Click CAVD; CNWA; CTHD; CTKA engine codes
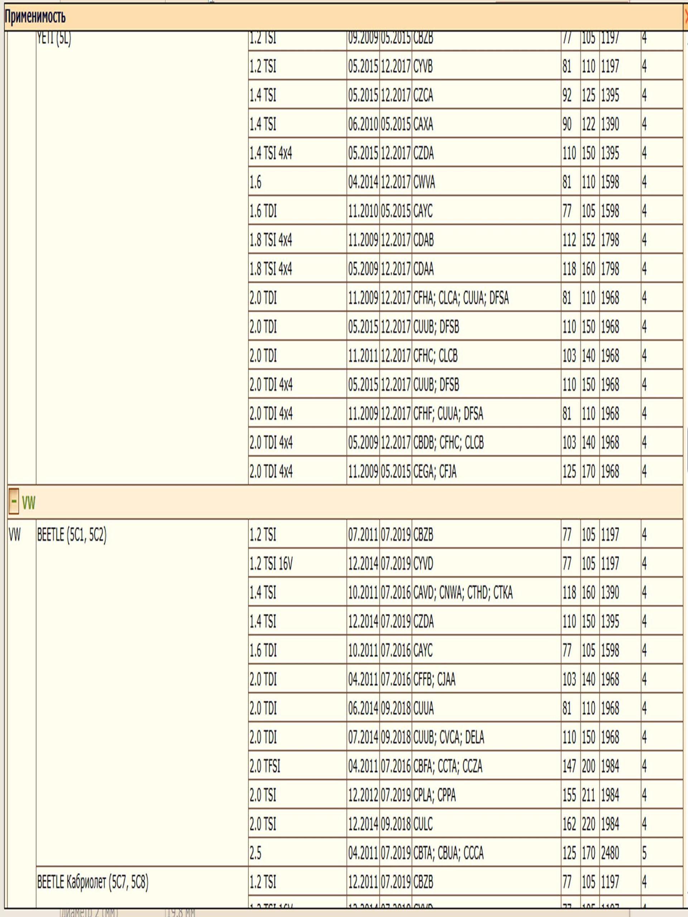Viewport: 688px width, 917px height. [x=463, y=593]
